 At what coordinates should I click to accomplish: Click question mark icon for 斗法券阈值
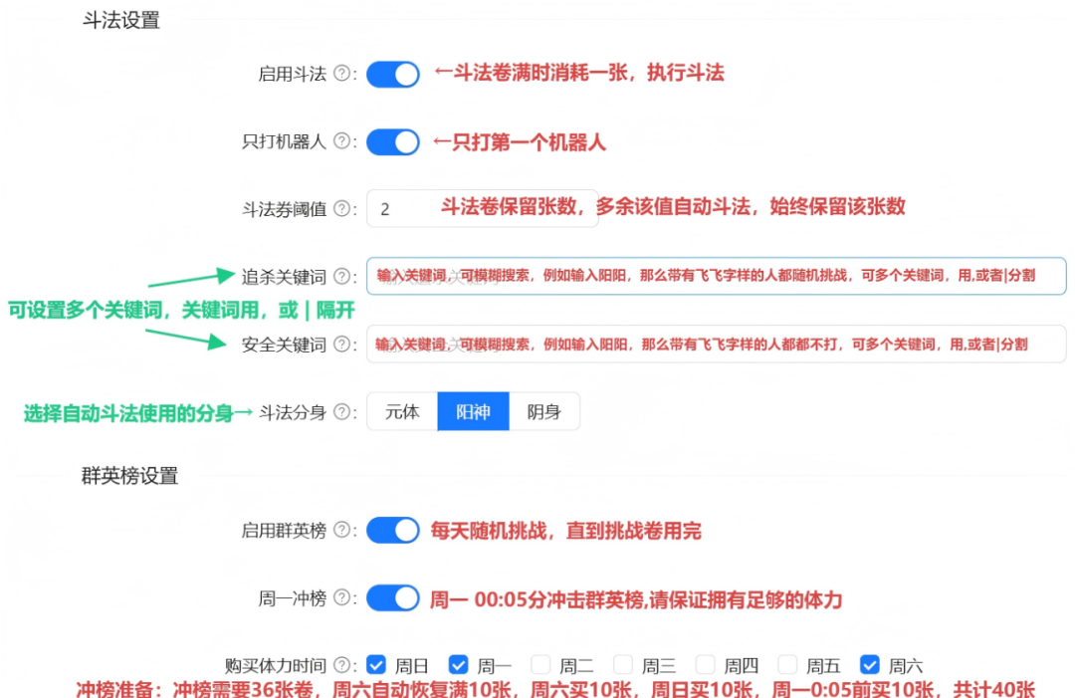tap(342, 209)
